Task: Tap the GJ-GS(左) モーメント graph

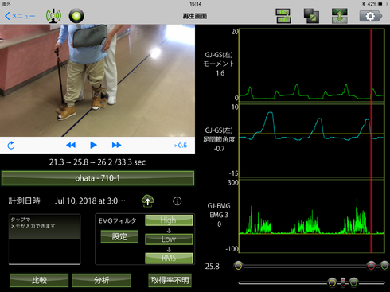Action: [312, 65]
